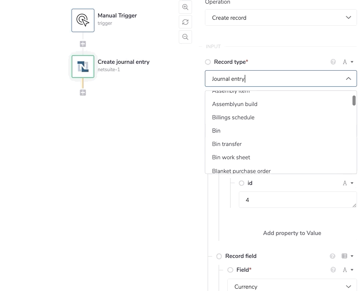Click the Manual Trigger node icon
The height and width of the screenshot is (291, 363).
pos(83,20)
